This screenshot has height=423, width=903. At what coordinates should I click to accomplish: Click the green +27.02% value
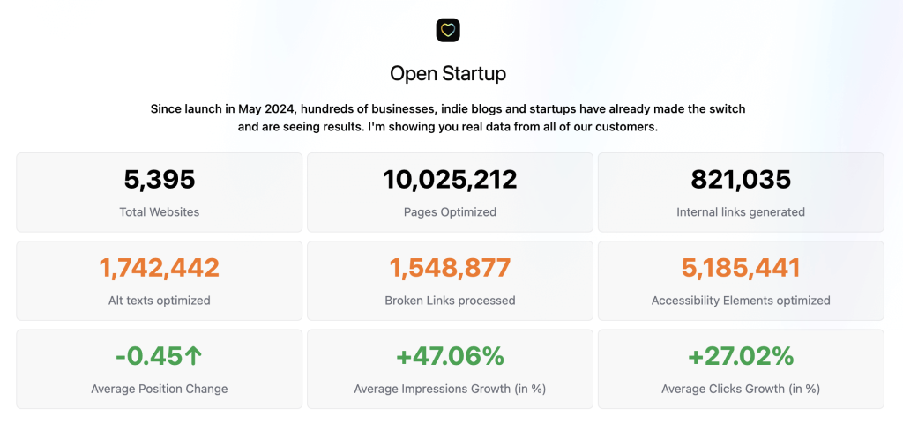click(x=741, y=357)
